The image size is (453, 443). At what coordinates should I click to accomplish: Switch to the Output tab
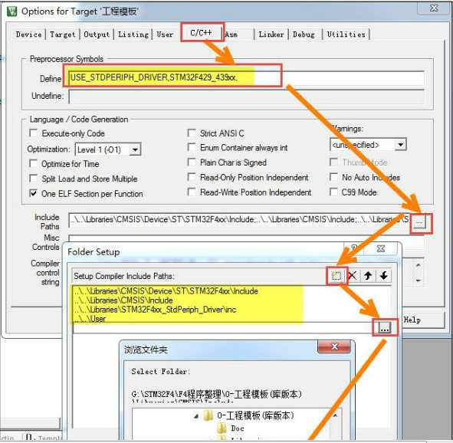97,34
